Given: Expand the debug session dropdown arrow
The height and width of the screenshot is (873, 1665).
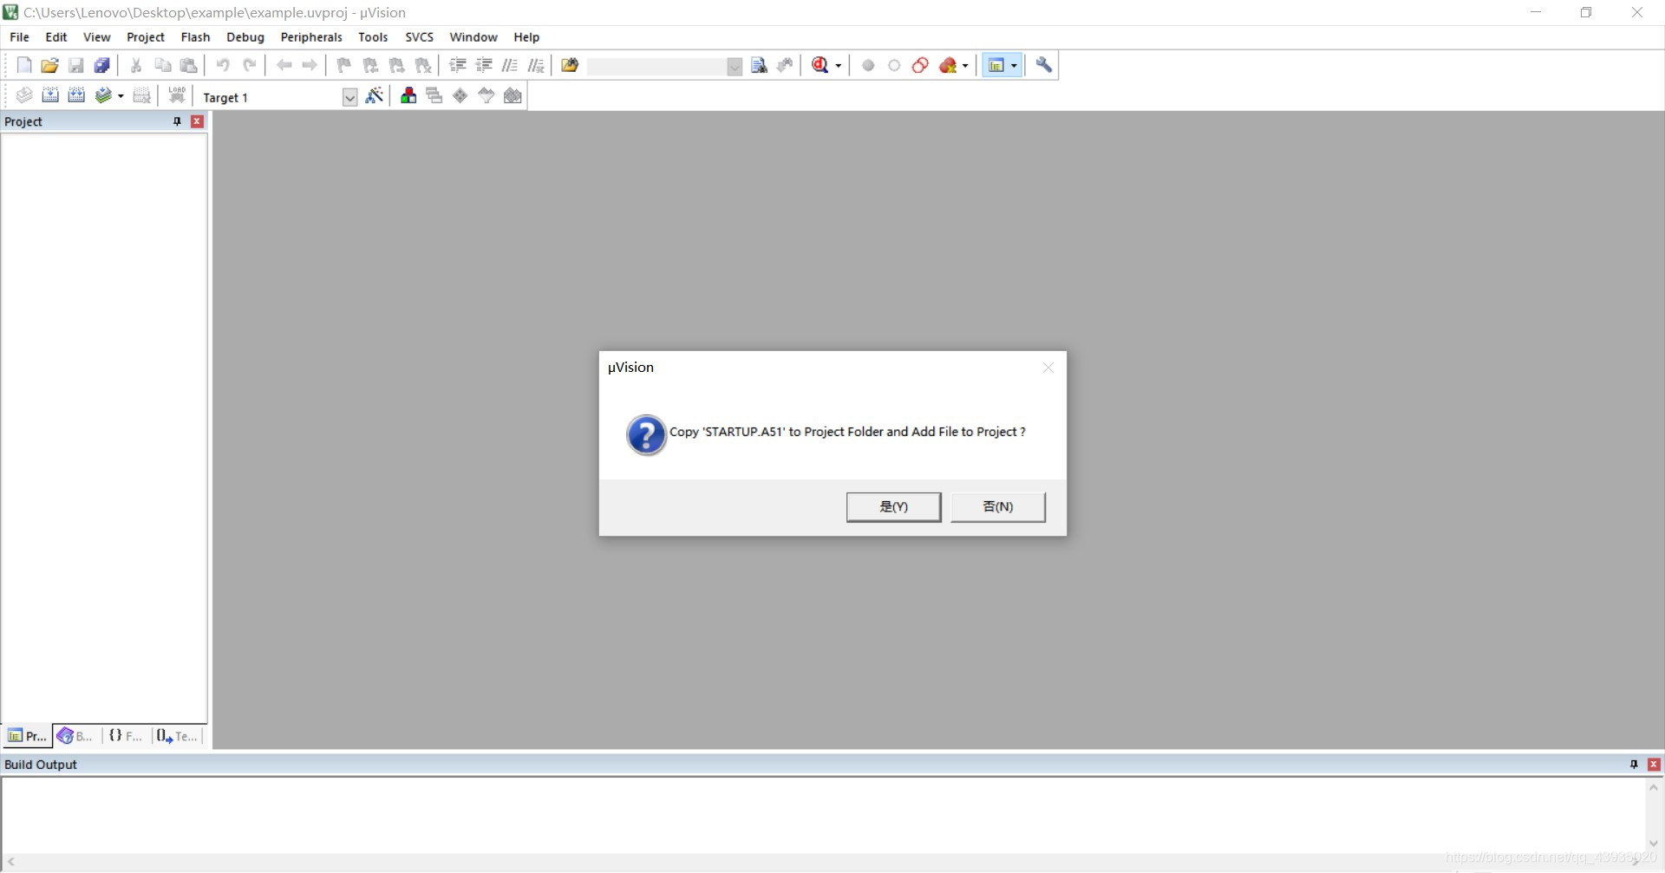Looking at the screenshot, I should click(839, 66).
